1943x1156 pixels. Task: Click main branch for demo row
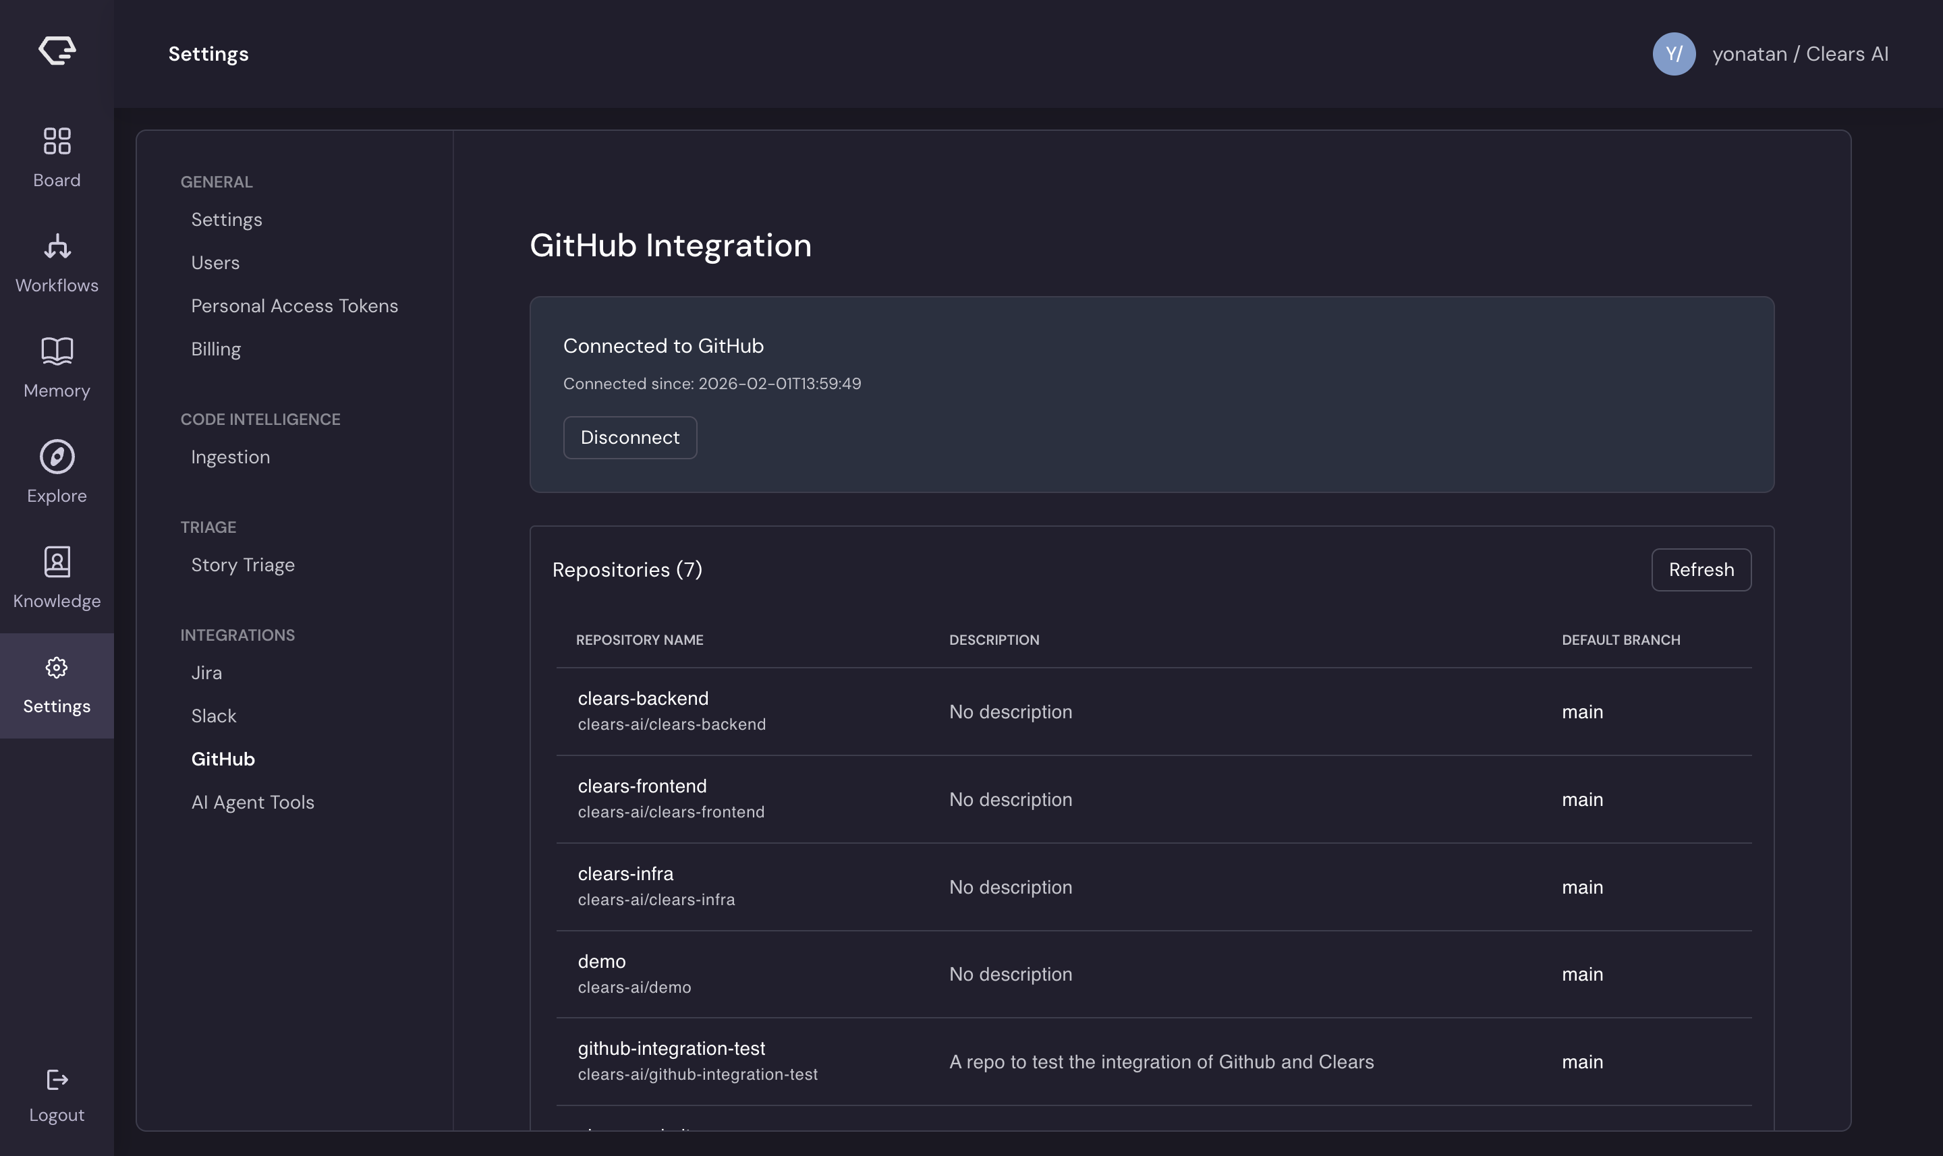click(1582, 975)
